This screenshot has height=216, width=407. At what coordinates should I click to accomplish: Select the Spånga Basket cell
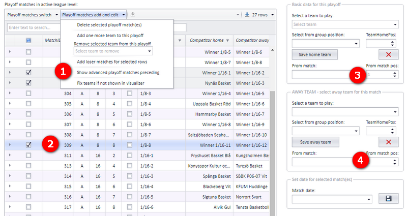click(209, 176)
